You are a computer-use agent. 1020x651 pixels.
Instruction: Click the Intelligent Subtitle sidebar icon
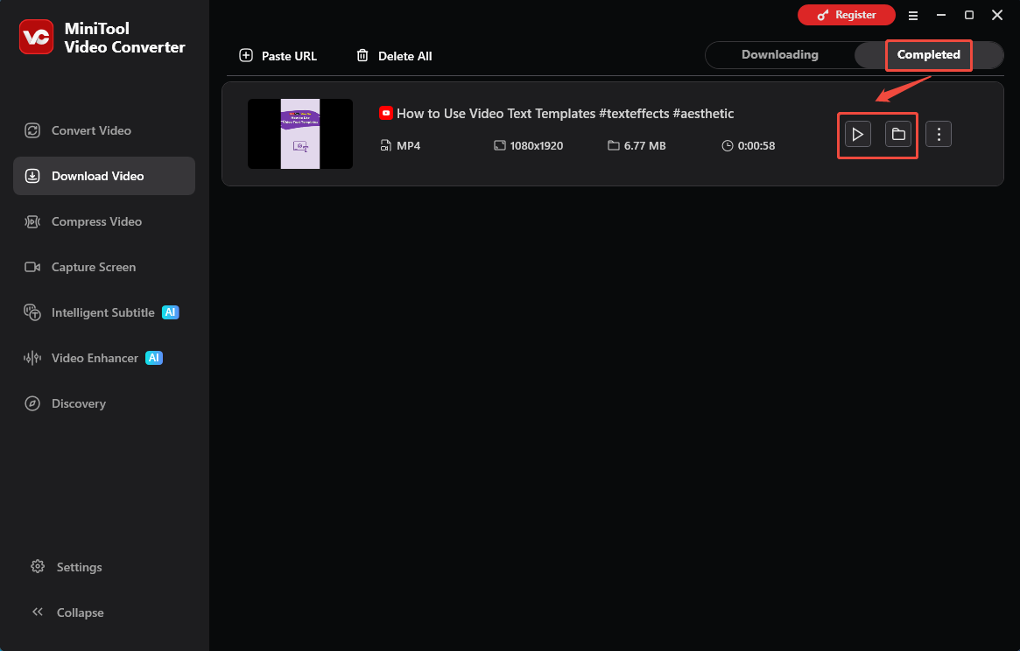point(32,313)
